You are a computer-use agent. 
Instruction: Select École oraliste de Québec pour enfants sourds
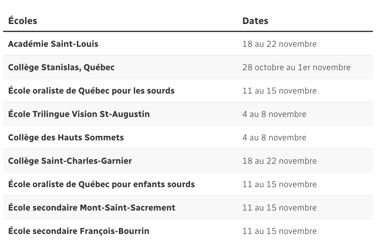[x=101, y=184]
